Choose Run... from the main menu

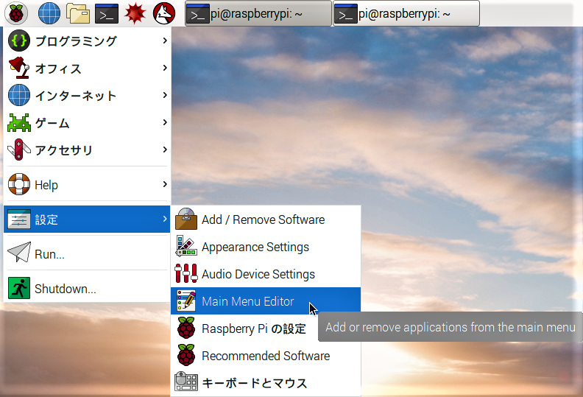point(87,254)
